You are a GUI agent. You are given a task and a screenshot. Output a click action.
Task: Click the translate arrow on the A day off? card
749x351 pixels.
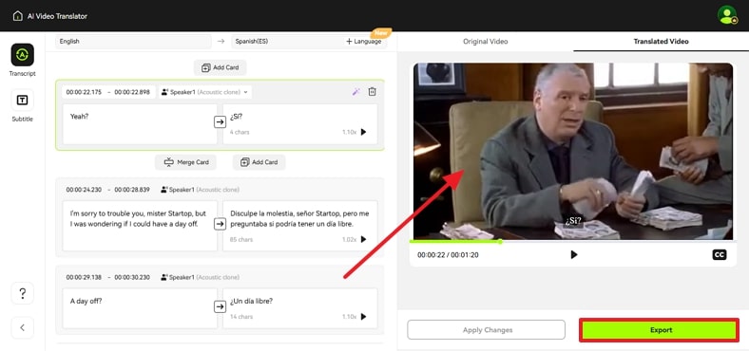[220, 306]
